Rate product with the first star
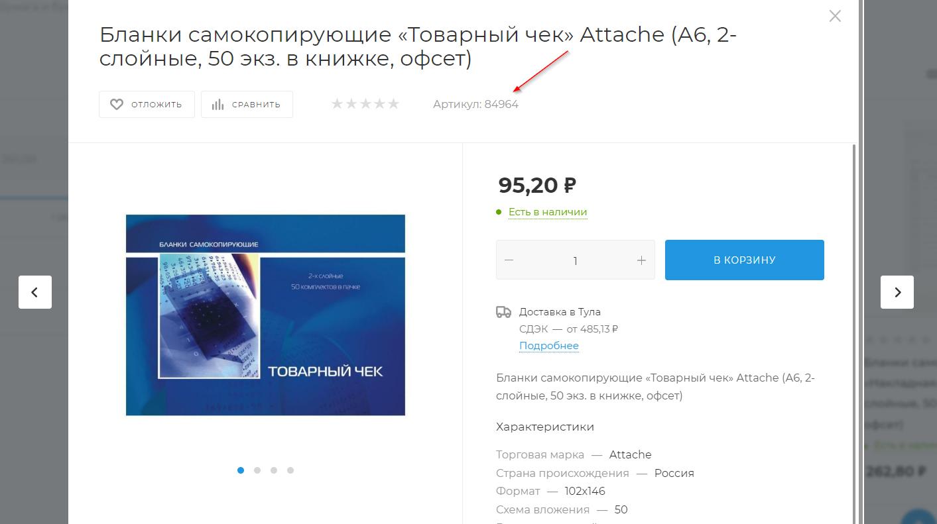Viewport: 937px width, 524px height. tap(338, 104)
